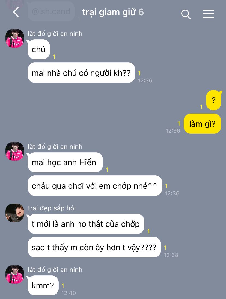Open the search magnifier icon

point(186,14)
